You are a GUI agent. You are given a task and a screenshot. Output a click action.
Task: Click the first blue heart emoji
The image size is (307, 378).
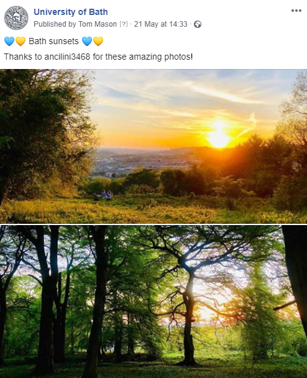9,41
